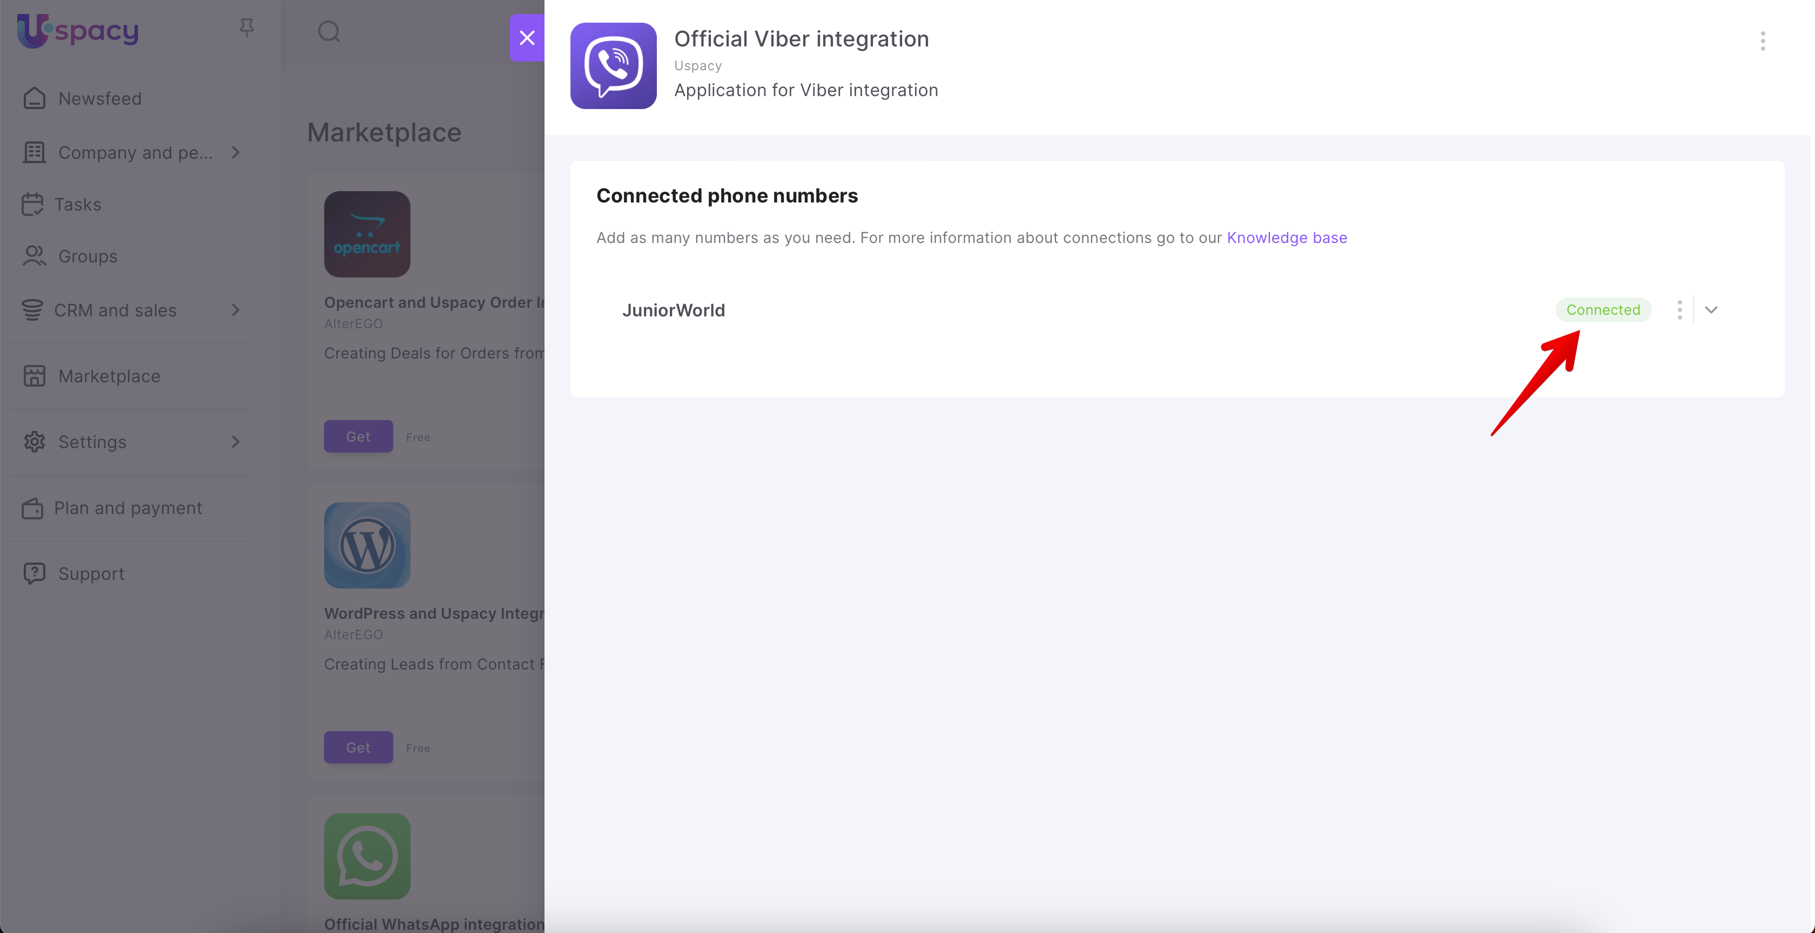This screenshot has width=1815, height=933.
Task: Expand the Settings submenu arrow
Action: 236,442
